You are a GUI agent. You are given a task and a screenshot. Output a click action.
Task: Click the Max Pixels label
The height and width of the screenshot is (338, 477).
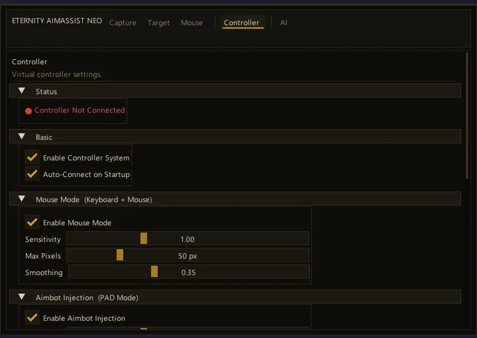coord(43,256)
